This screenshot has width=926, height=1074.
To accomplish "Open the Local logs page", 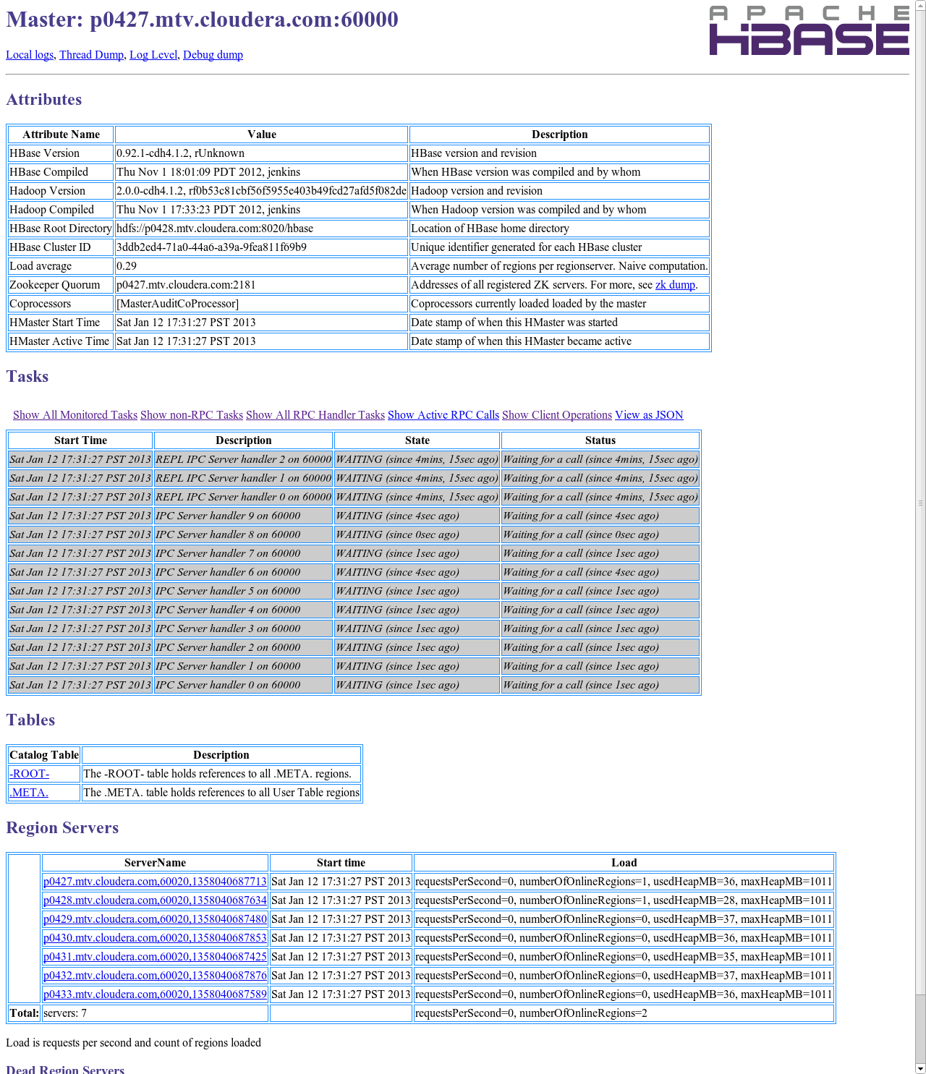I will click(29, 54).
